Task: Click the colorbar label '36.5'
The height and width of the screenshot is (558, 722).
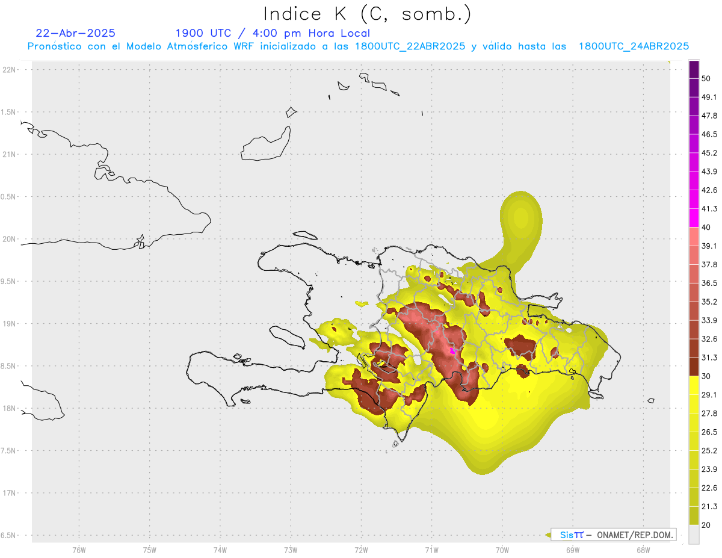Action: click(x=709, y=283)
